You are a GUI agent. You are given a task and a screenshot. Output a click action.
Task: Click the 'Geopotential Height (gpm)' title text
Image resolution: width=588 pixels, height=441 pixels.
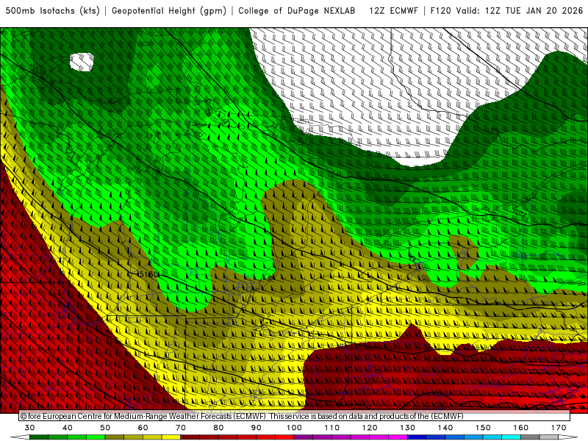pos(169,11)
